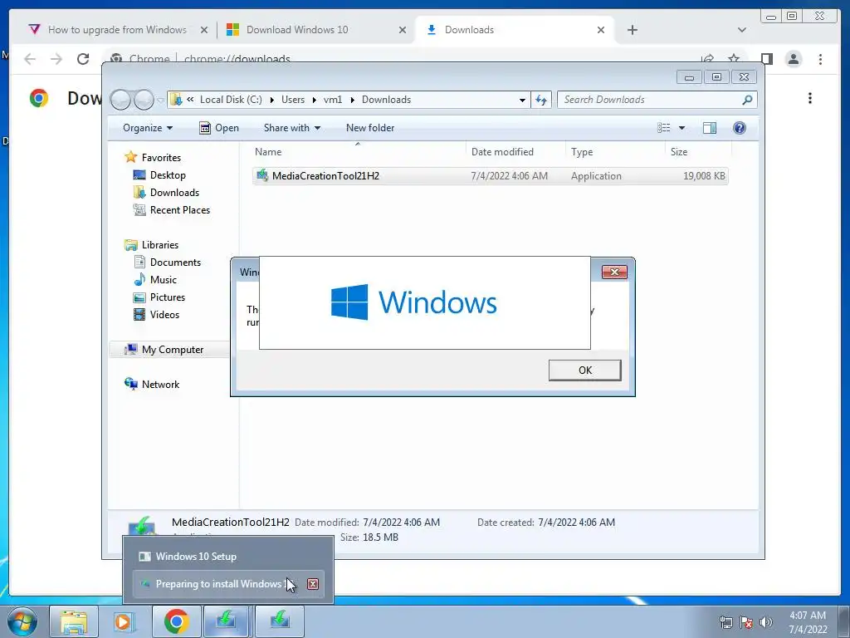Go back in Explorer navigation
Image resolution: width=850 pixels, height=638 pixels.
point(120,100)
